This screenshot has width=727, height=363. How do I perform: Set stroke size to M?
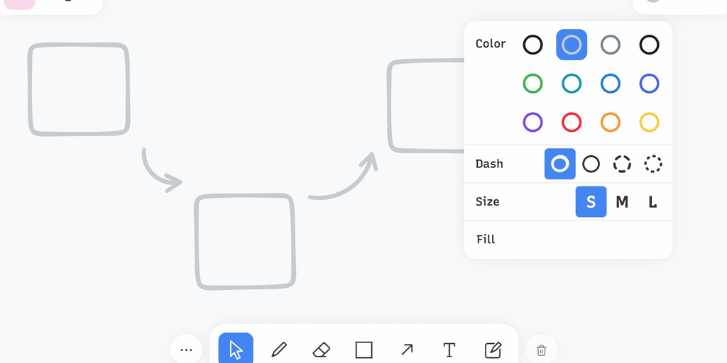point(622,202)
